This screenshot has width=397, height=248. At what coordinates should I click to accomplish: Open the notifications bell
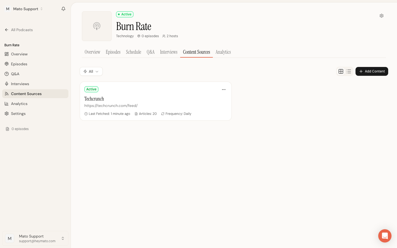pos(63,9)
